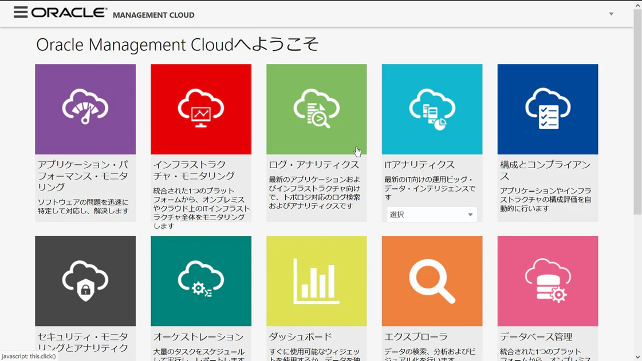Screen dimensions: 642x361
Task: Open IT Analytics cyan tile icon
Action: point(432,109)
